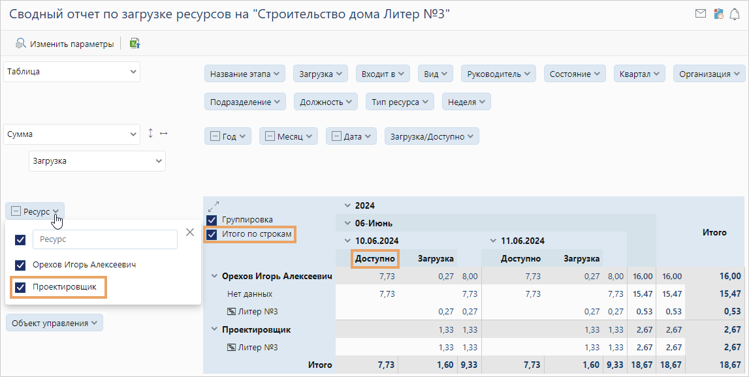The image size is (749, 377).
Task: Open the mail envelope icon
Action: 701,14
